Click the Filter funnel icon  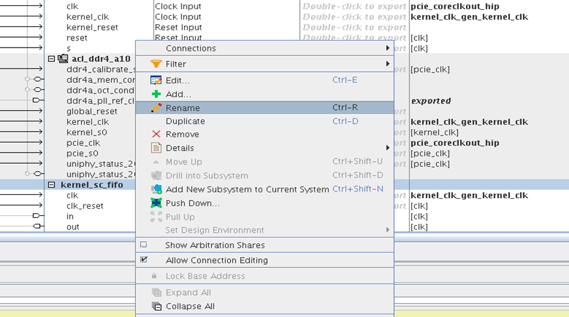(156, 64)
